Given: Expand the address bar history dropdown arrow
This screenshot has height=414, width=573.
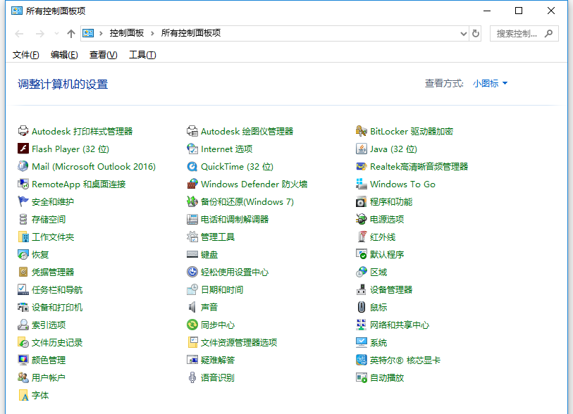Looking at the screenshot, I should [463, 34].
